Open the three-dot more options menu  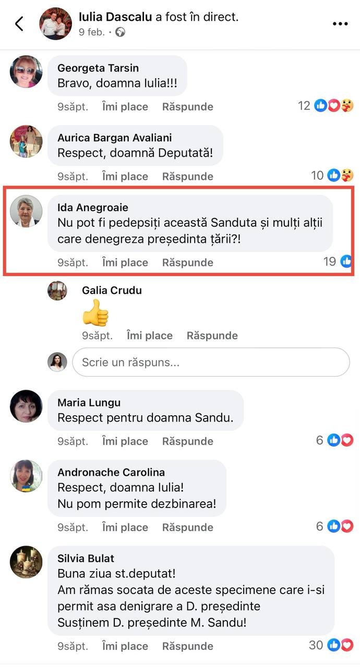[x=340, y=24]
